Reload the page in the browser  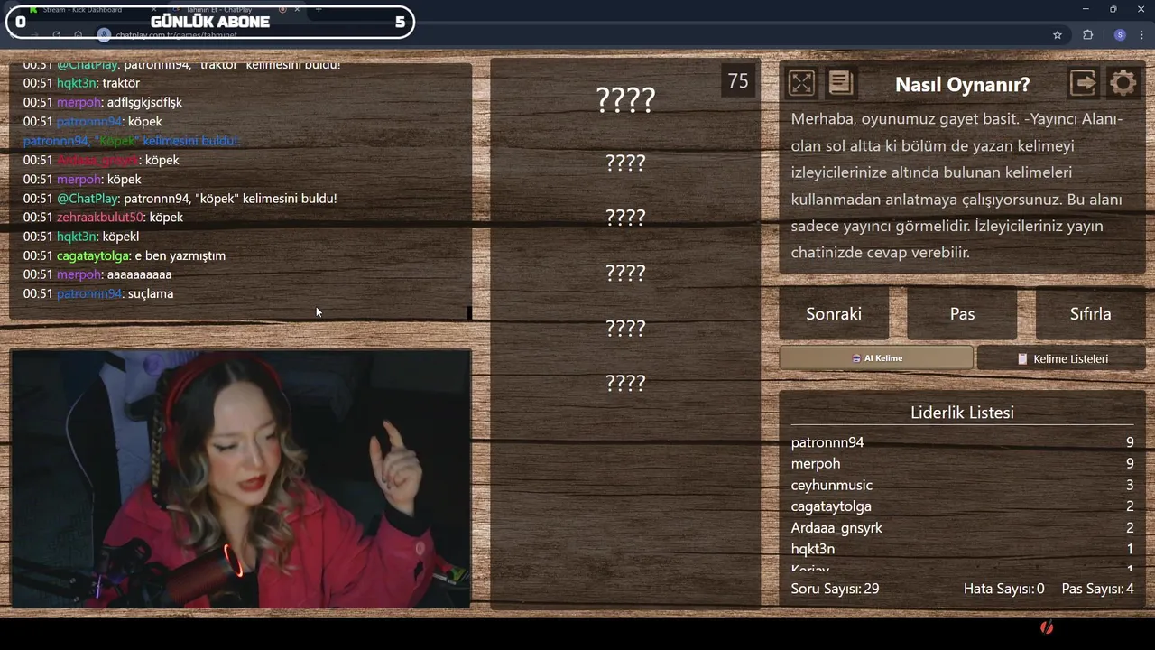click(x=56, y=35)
